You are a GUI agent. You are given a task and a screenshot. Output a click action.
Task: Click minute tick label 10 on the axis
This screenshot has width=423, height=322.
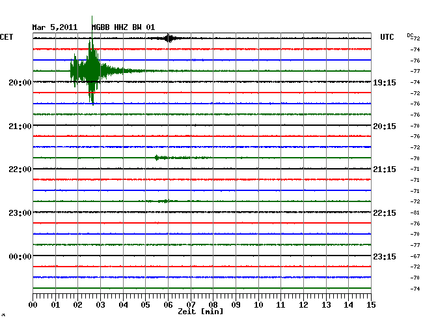[258, 304]
